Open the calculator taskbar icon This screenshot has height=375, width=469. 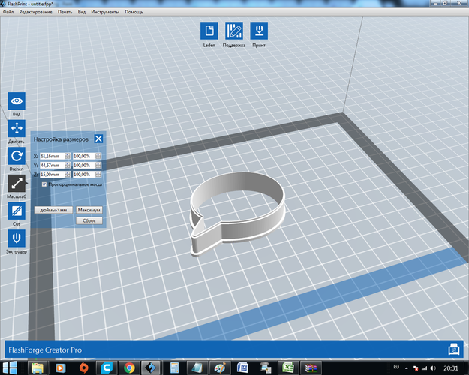click(174, 367)
